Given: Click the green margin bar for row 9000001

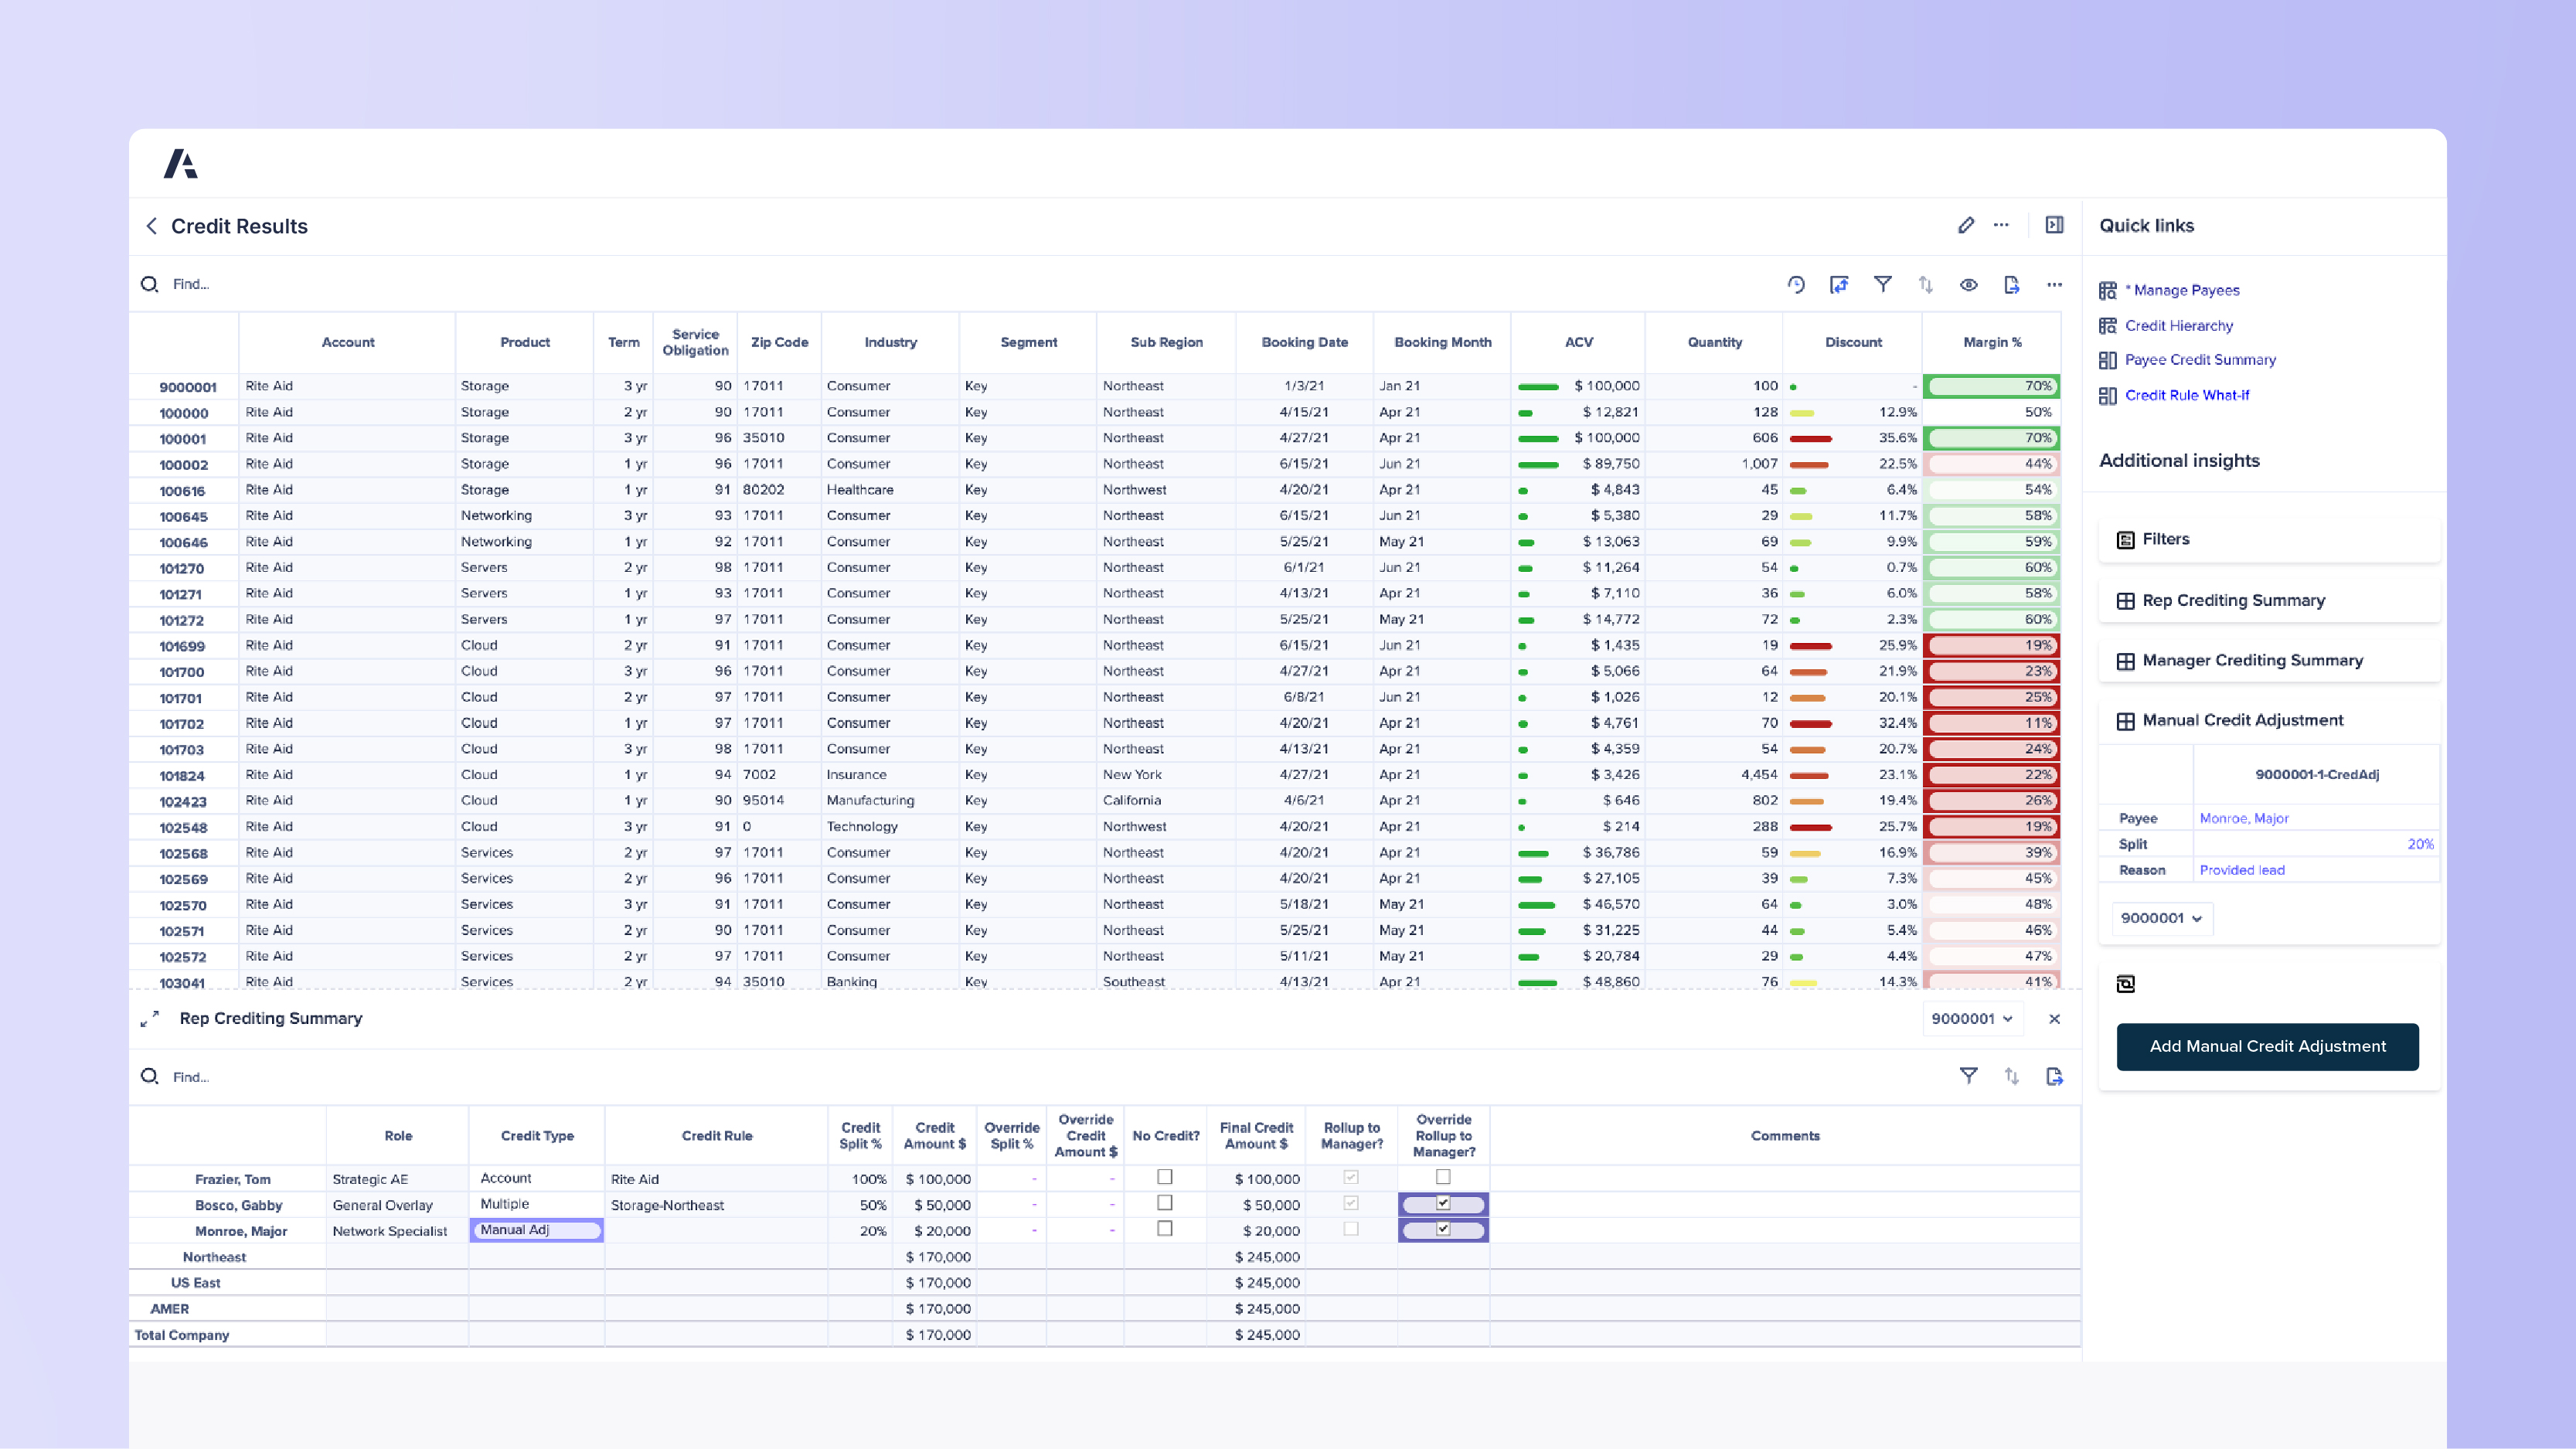Looking at the screenshot, I should [1991, 385].
